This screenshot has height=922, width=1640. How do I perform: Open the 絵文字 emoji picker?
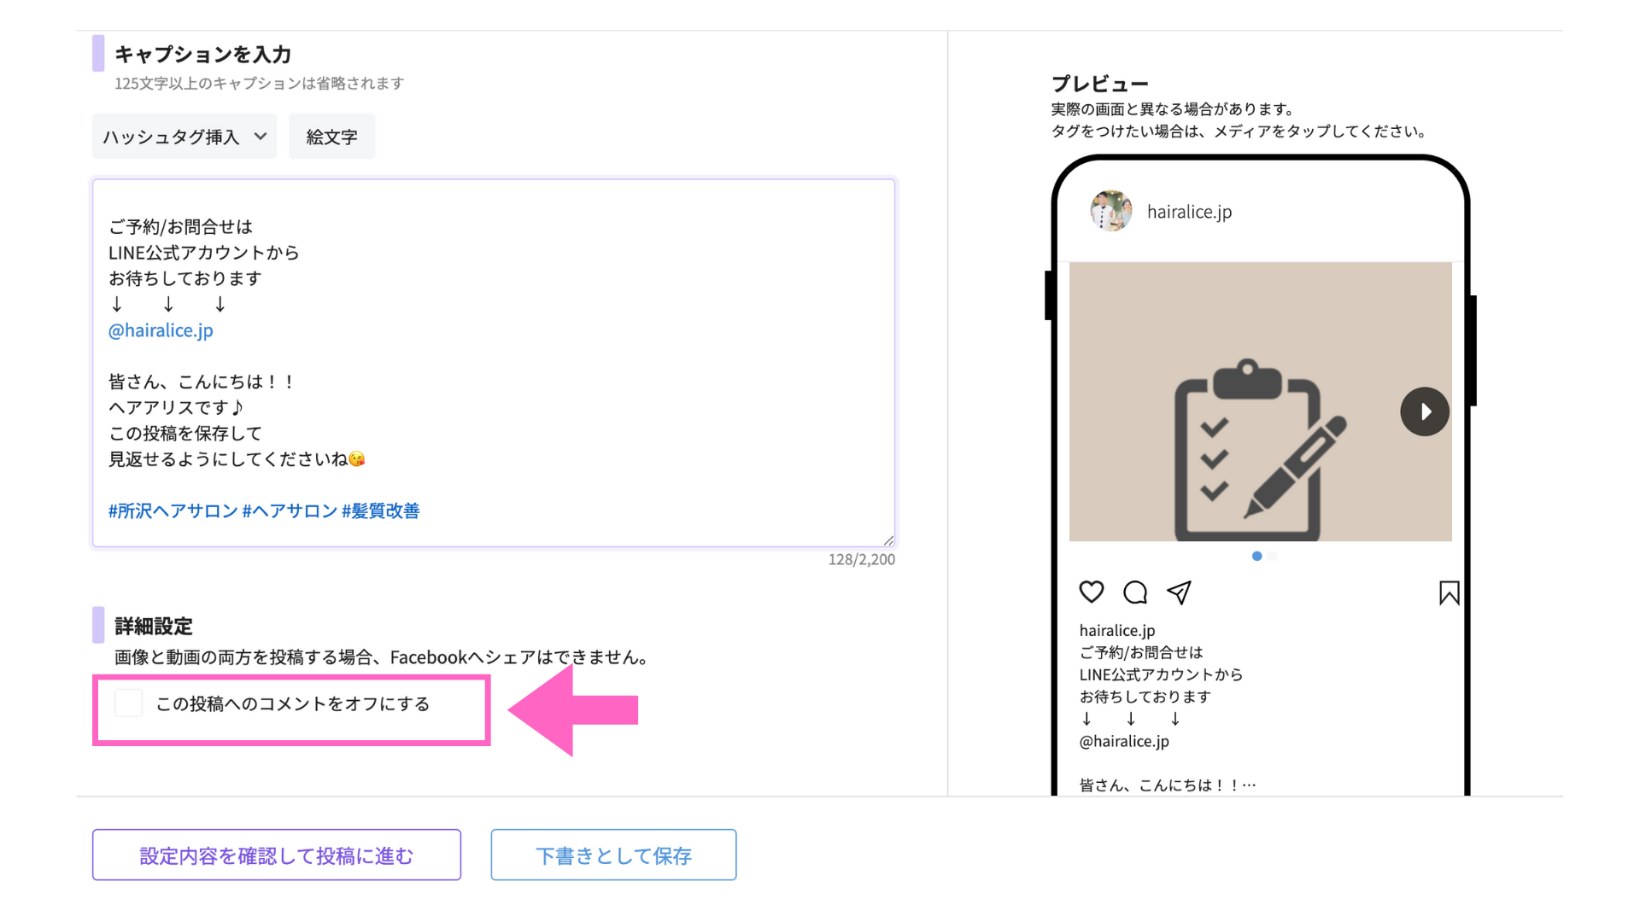(x=331, y=137)
